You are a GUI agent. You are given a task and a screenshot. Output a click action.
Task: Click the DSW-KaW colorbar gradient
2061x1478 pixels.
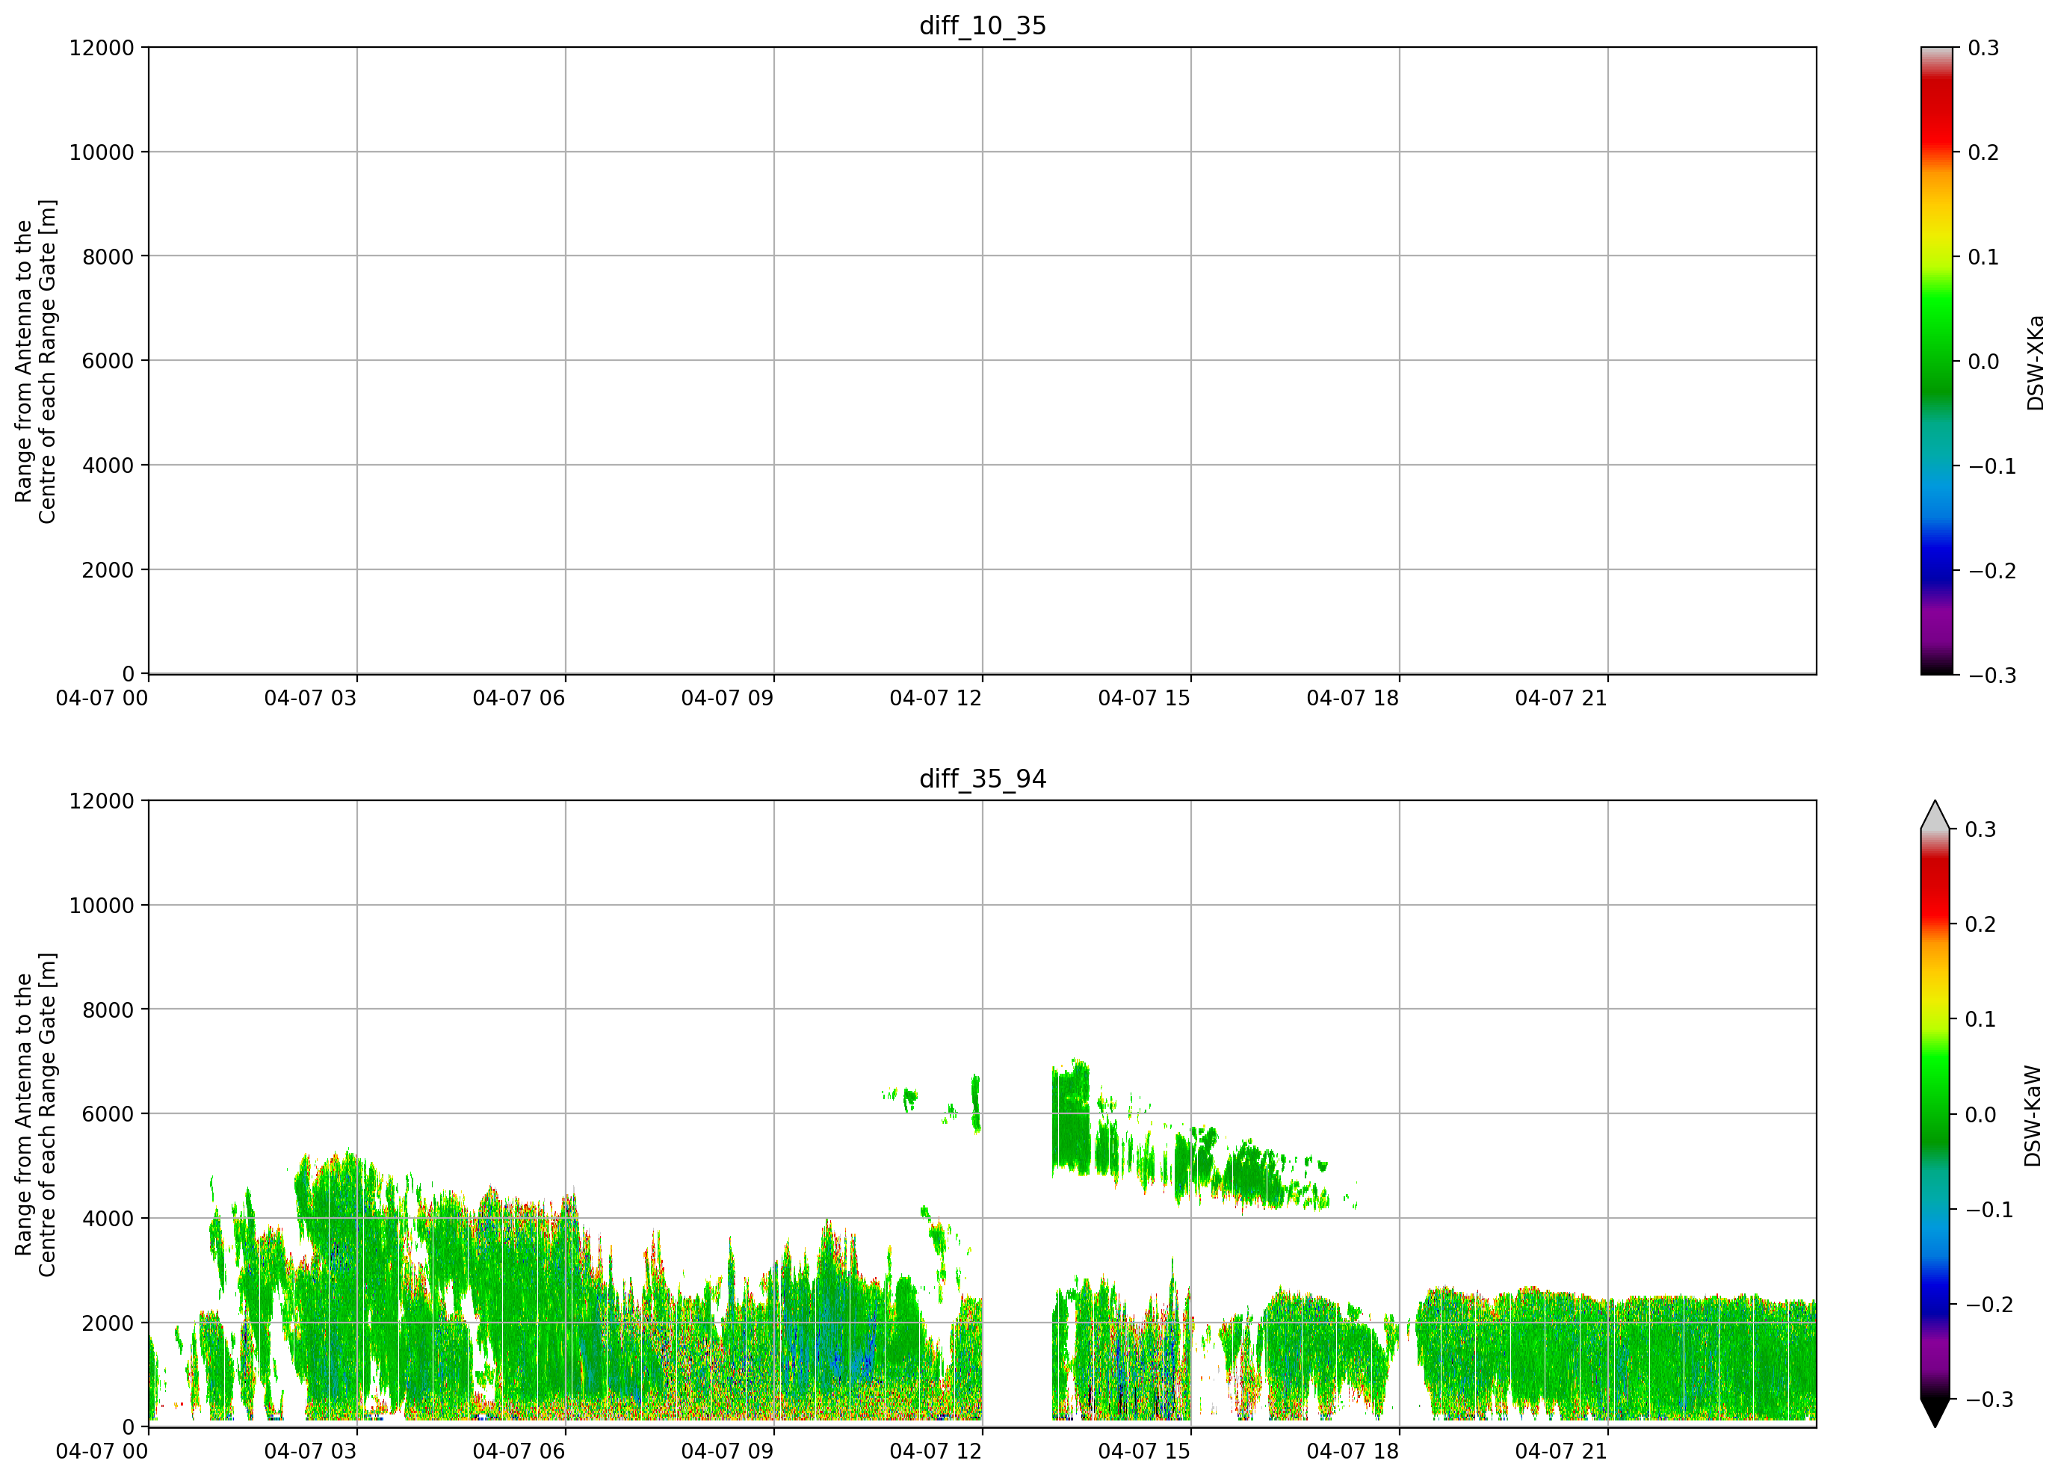[x=1935, y=1113]
